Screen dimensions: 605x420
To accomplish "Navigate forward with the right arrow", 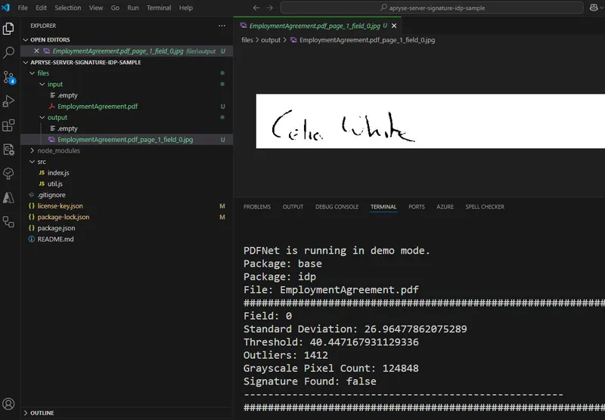I will [270, 8].
